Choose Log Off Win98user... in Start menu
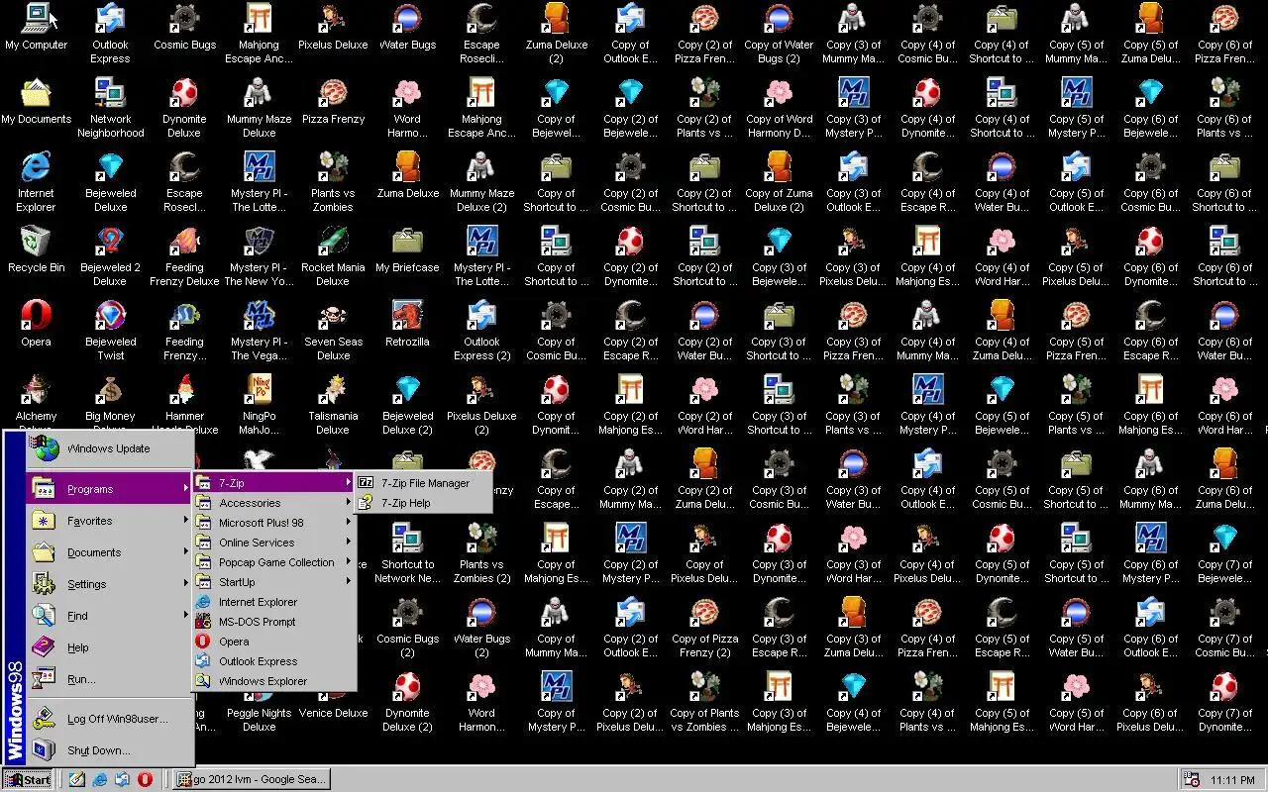 pos(109,719)
